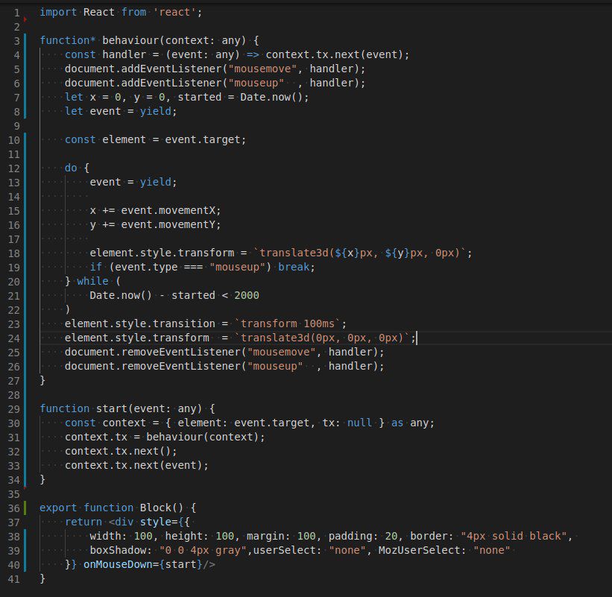Click the handler constant name on line 4
This screenshot has width=612, height=597.
click(124, 54)
